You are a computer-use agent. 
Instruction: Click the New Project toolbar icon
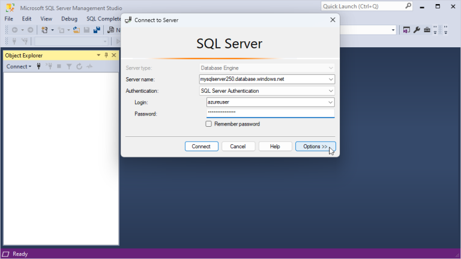pyautogui.click(x=44, y=30)
